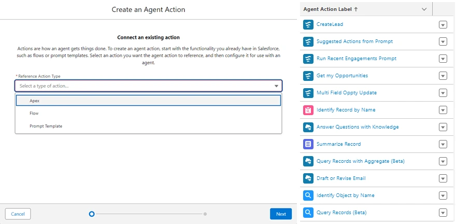Image resolution: width=456 pixels, height=224 pixels.
Task: Open the CreateLead action link
Action: click(x=330, y=24)
